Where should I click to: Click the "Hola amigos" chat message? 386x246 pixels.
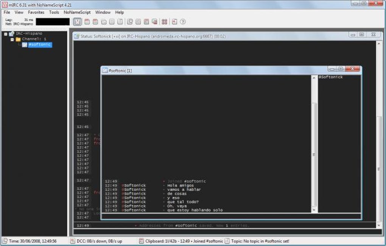point(181,185)
